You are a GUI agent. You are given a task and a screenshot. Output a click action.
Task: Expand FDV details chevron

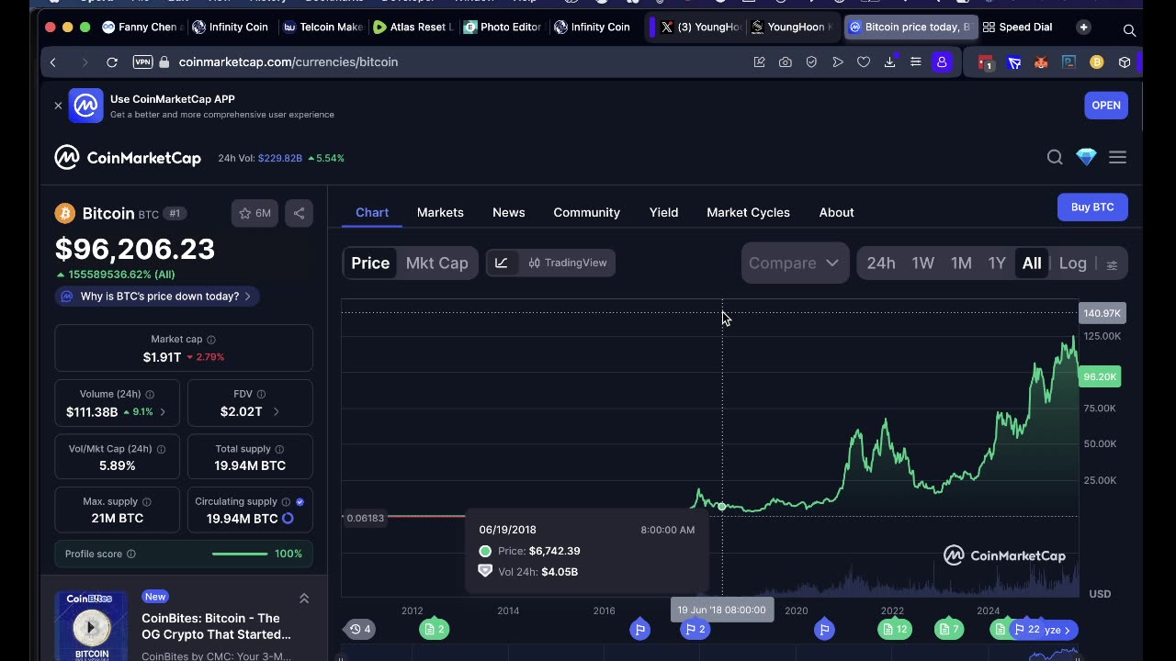[276, 412]
